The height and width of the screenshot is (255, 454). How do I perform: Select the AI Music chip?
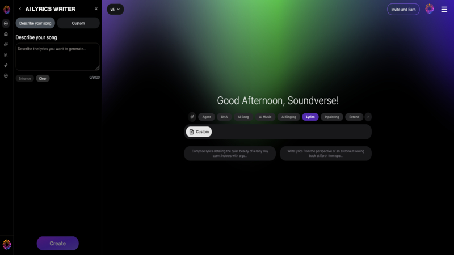[265, 117]
